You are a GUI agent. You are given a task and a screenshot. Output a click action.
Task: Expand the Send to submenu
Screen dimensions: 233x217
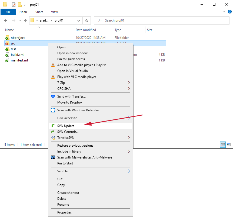point(129,171)
